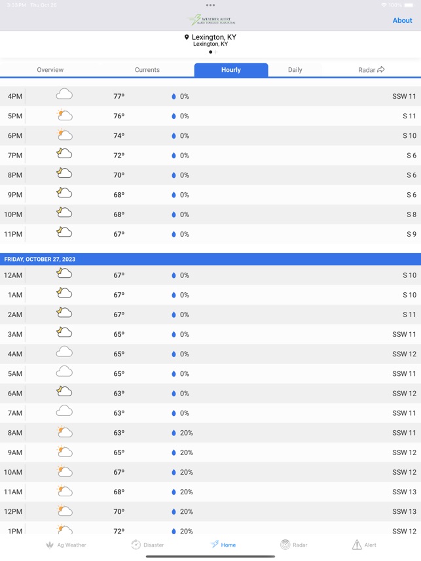Image resolution: width=421 pixels, height=561 pixels.
Task: Open Radar from bottom navigation bar
Action: pyautogui.click(x=294, y=545)
